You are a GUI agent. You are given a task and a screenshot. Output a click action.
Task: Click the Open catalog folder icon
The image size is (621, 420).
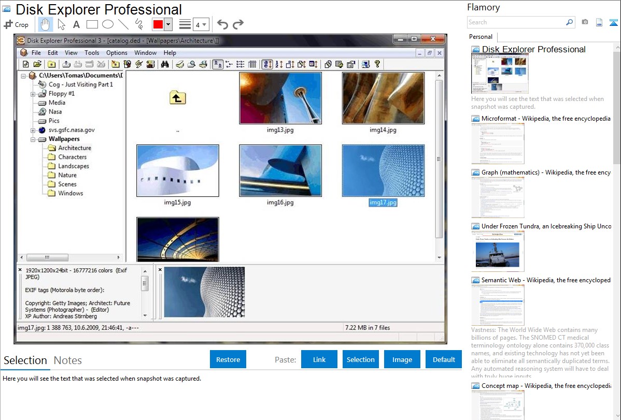(38, 64)
